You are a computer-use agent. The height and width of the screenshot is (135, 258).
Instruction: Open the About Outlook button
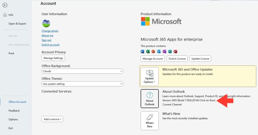(150, 99)
